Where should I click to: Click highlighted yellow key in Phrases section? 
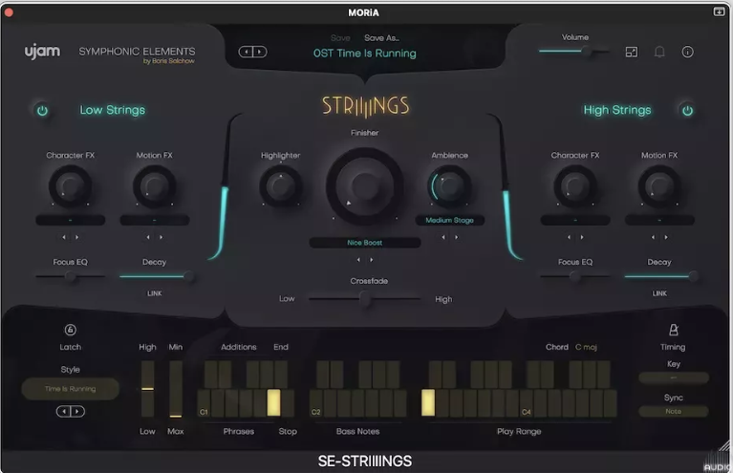click(273, 403)
